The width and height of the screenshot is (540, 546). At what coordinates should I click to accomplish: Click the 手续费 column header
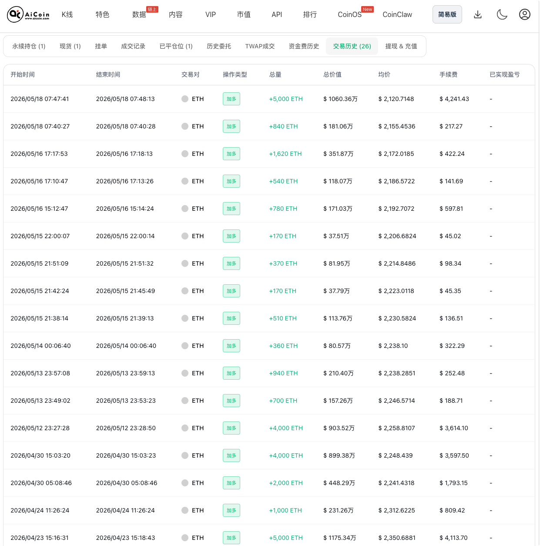pos(449,74)
